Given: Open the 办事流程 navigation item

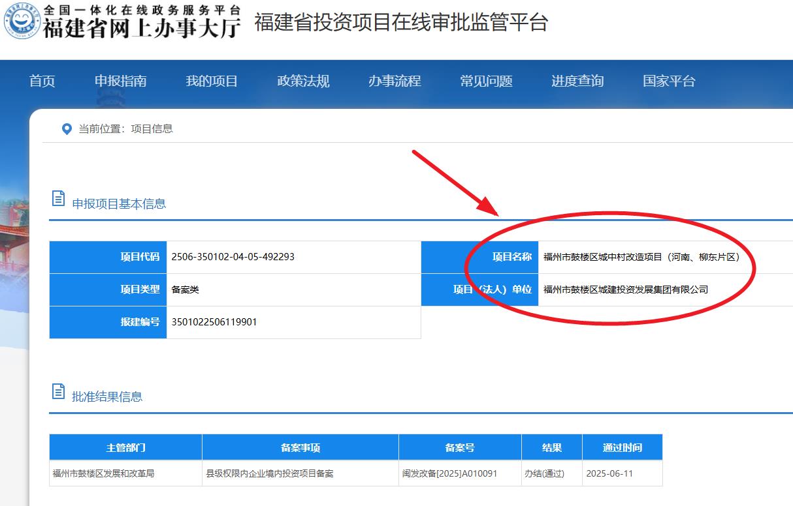Looking at the screenshot, I should 395,81.
